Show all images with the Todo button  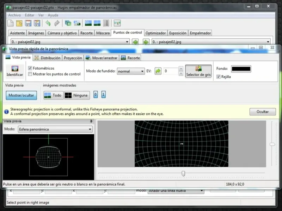[x=54, y=95]
